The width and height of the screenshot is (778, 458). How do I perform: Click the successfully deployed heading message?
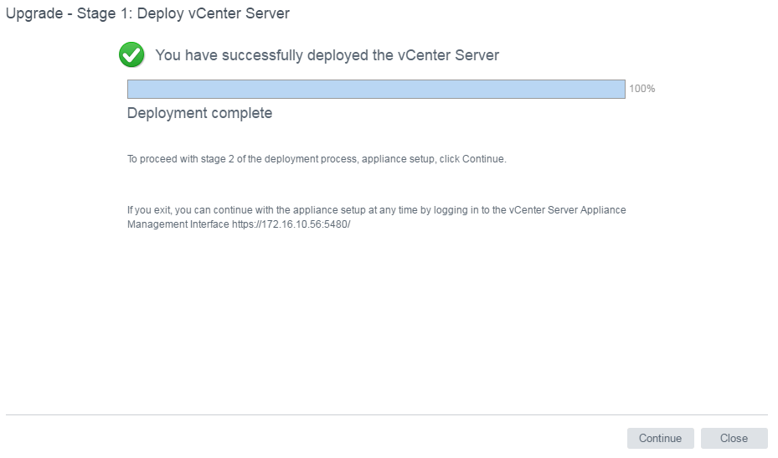327,55
